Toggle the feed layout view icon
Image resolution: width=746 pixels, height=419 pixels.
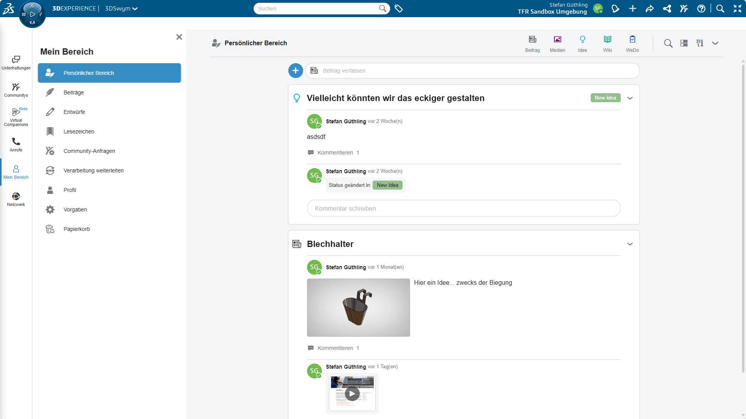coord(684,43)
